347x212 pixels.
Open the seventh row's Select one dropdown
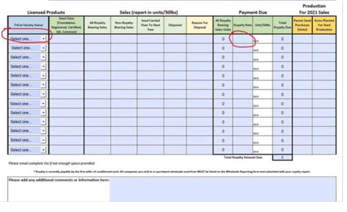click(28, 94)
